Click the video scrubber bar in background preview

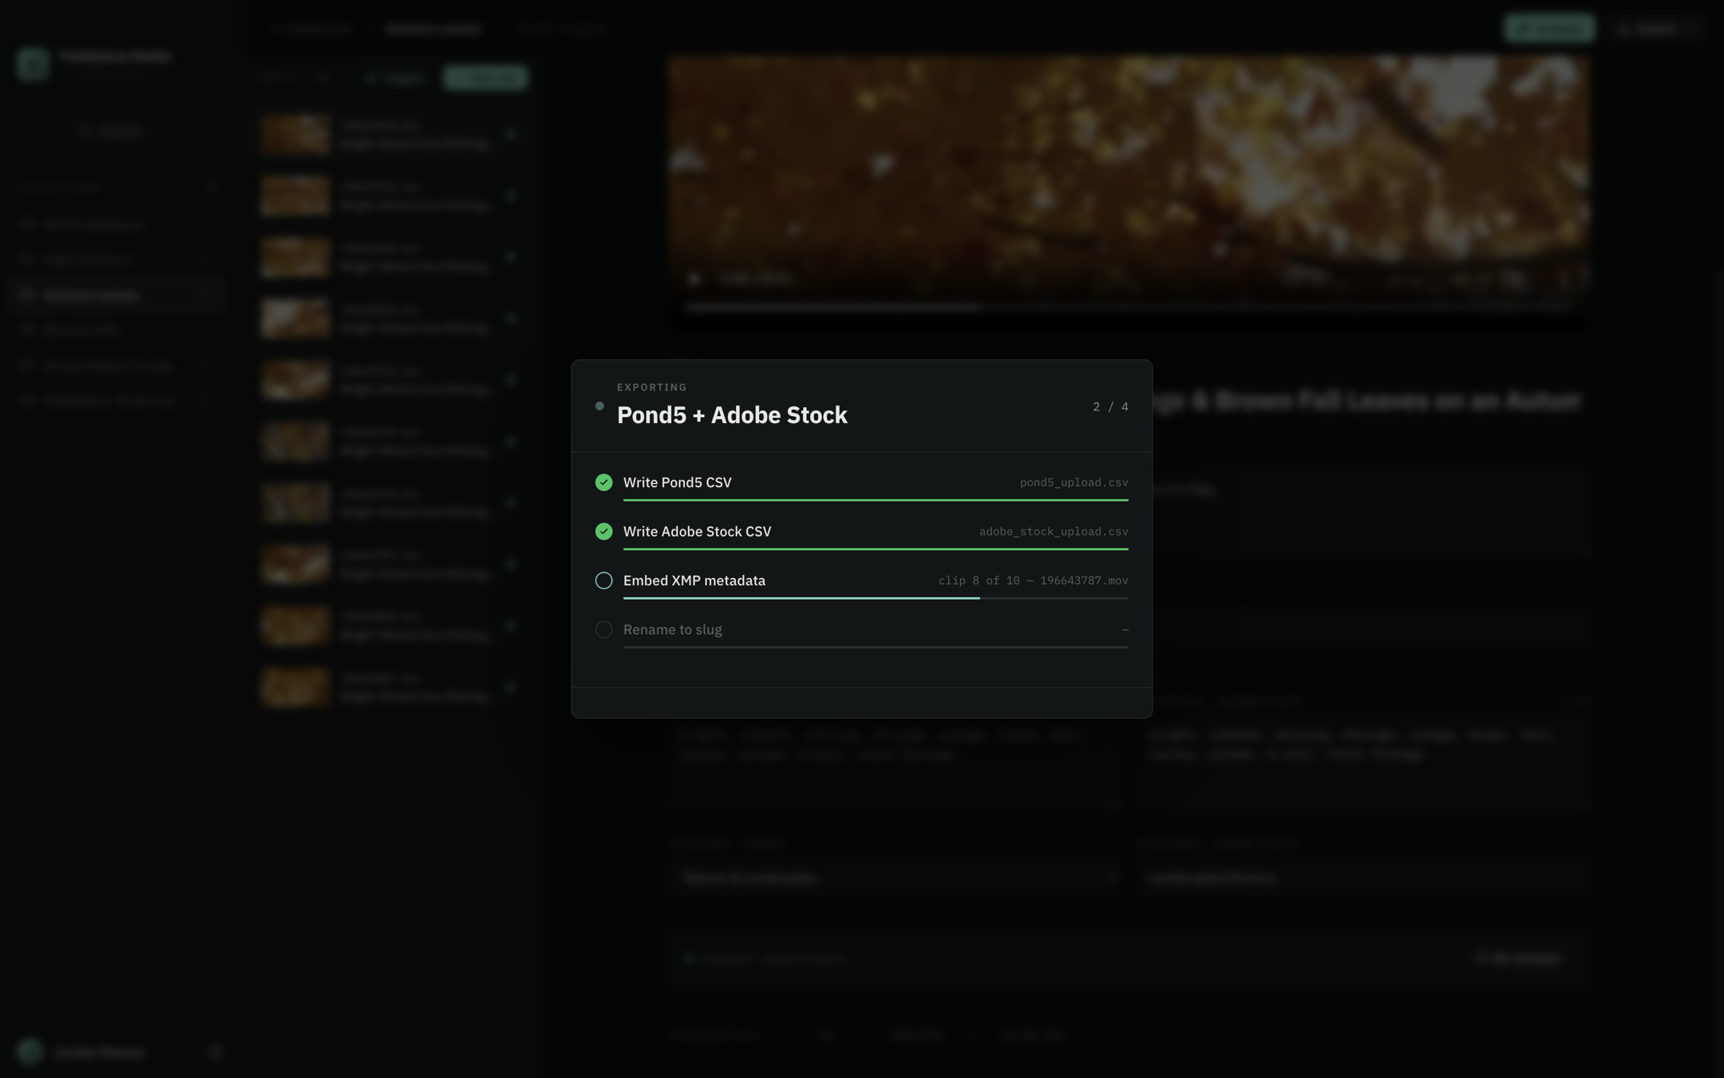[x=1129, y=307]
